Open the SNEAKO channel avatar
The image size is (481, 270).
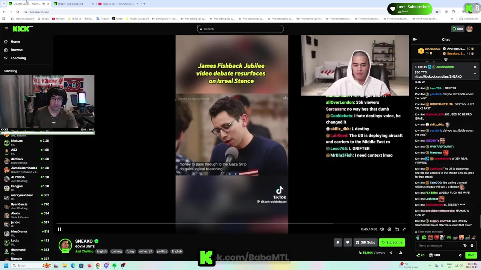(x=65, y=245)
